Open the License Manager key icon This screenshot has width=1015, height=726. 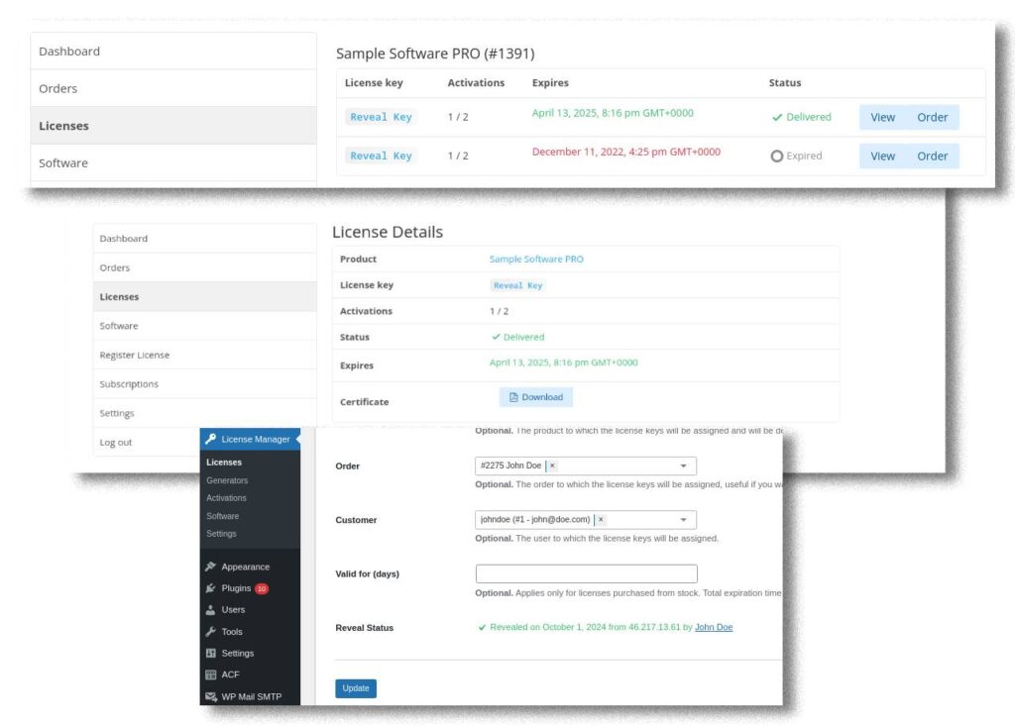coord(210,439)
